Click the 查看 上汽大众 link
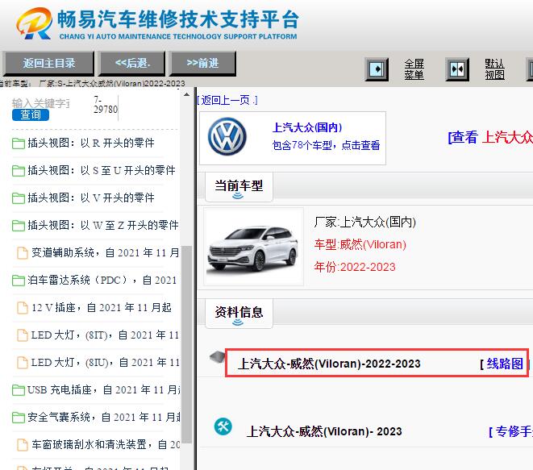This screenshot has height=470, width=533. 490,137
